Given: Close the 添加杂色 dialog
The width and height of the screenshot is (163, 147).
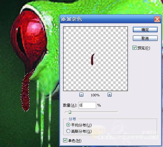Looking at the screenshot, I should 157,19.
